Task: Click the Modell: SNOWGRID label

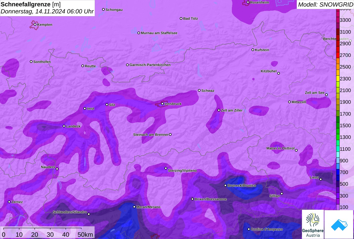Action: tap(325, 4)
